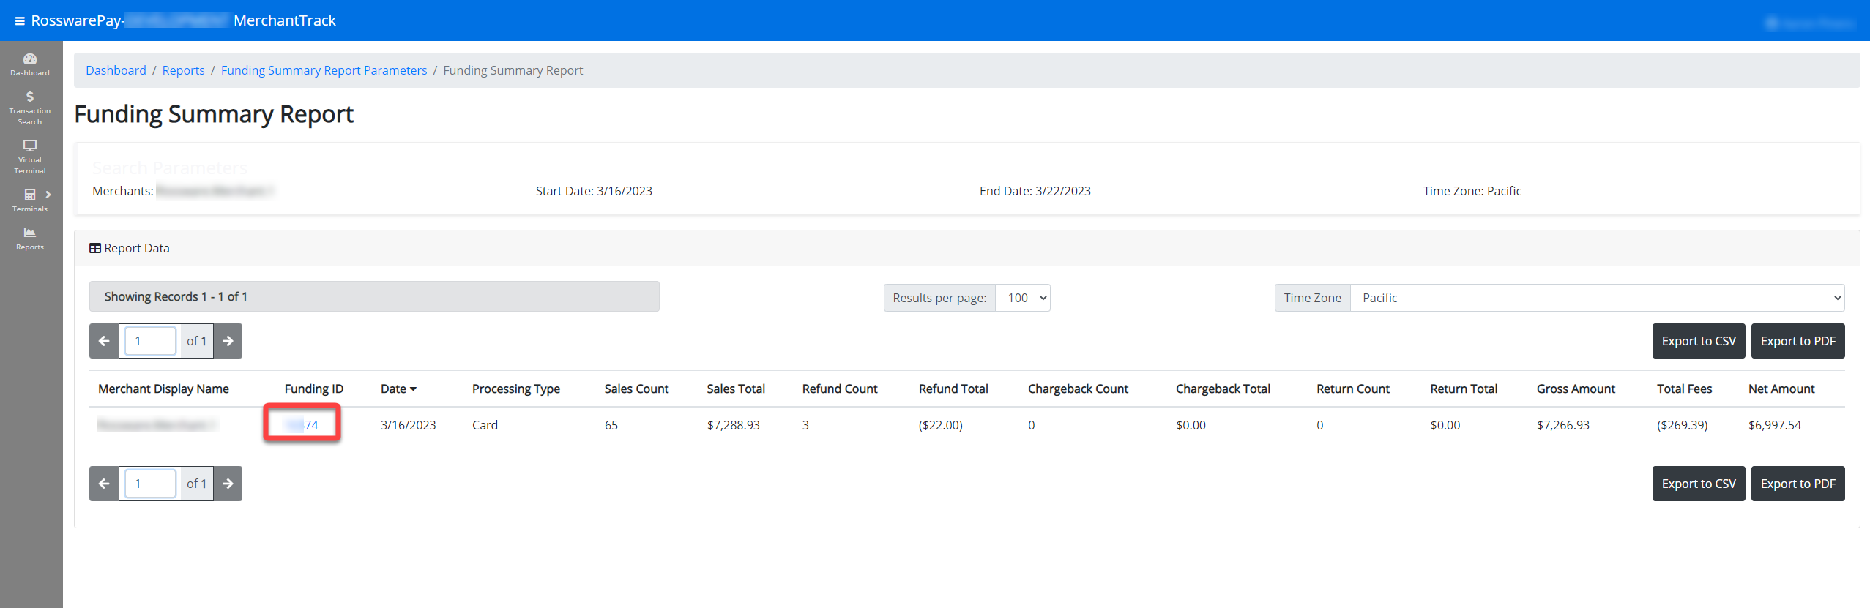Go to previous page using top arrow
The image size is (1870, 608).
[104, 341]
